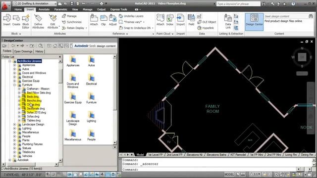Image resolution: width=317 pixels, height=178 pixels.
Task: Select Doors and Windows tree folder
Action: [34, 73]
